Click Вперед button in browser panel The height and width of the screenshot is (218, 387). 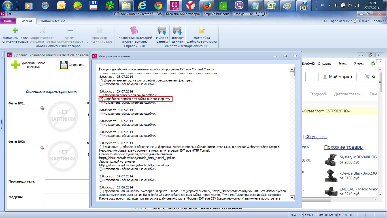tap(359, 64)
